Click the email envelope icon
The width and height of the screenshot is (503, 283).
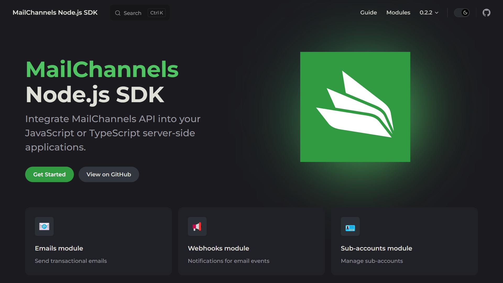pos(44,226)
